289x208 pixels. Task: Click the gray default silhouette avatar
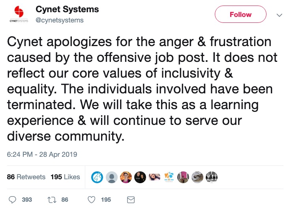tap(111, 177)
